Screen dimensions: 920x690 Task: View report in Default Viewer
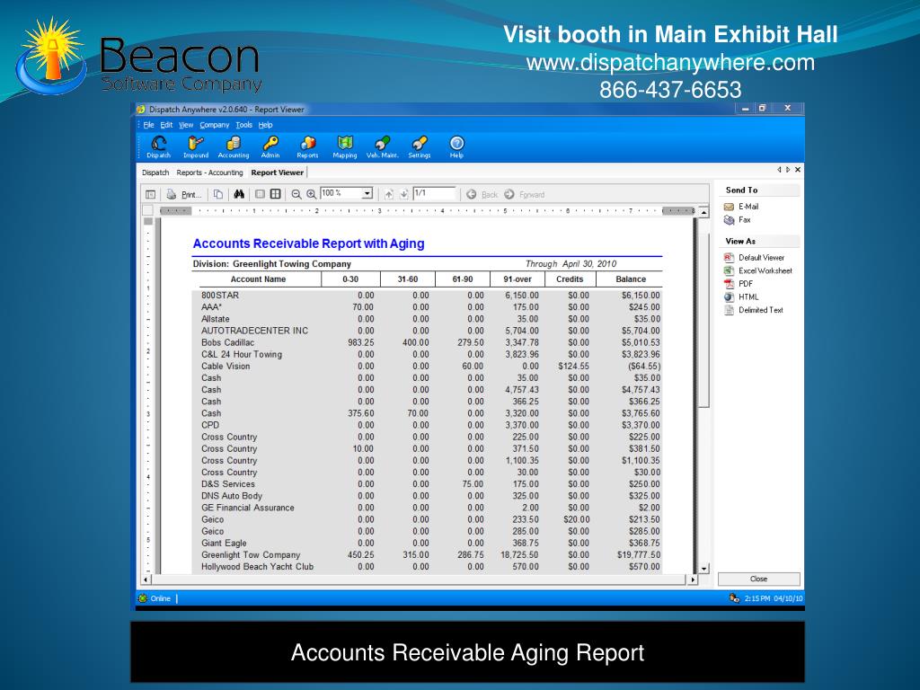coord(754,258)
